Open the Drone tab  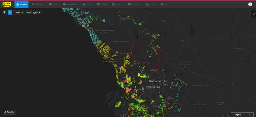click(x=150, y=4)
